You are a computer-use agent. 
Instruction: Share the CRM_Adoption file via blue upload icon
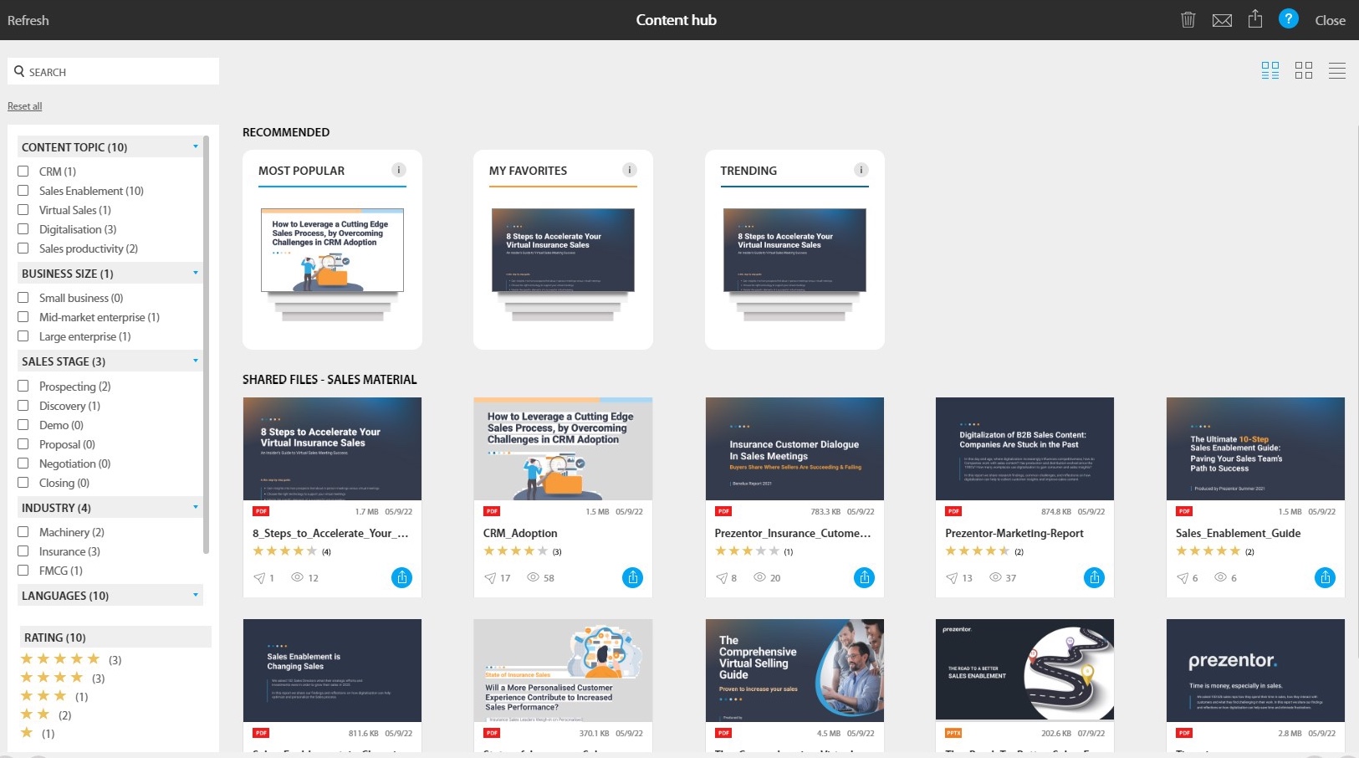click(x=633, y=577)
